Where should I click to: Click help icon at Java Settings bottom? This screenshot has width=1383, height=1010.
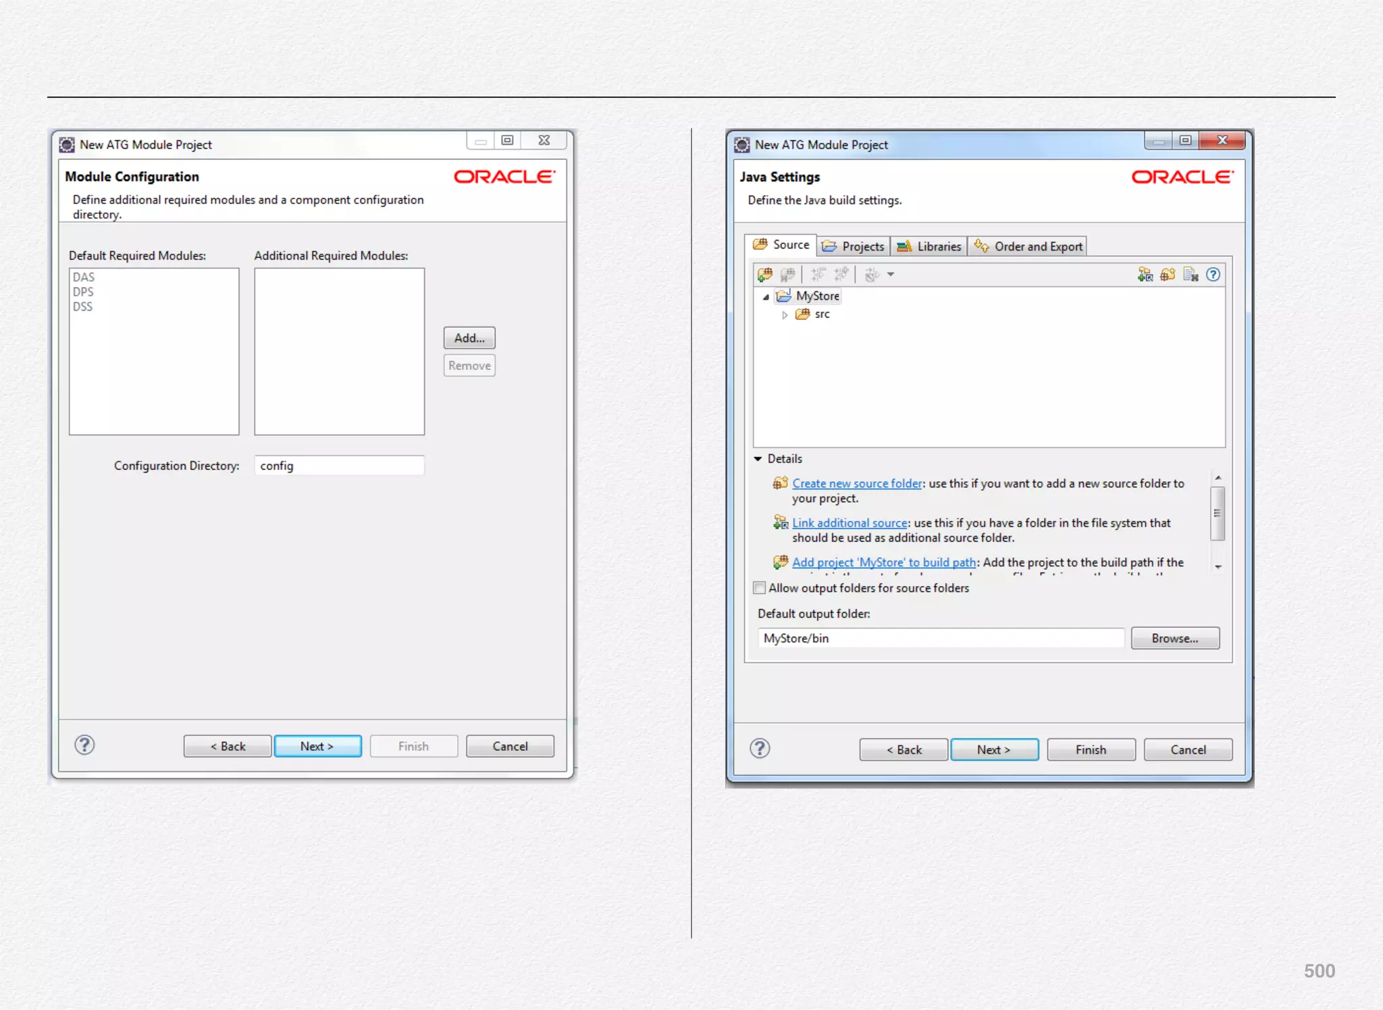[x=760, y=749]
